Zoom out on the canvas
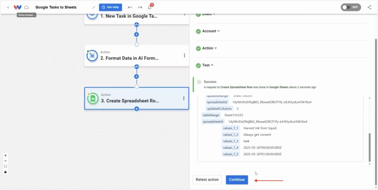378x190 pixels. [6, 161]
